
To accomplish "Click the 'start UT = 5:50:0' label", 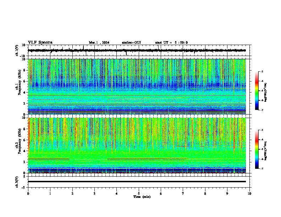I will (171, 43).
